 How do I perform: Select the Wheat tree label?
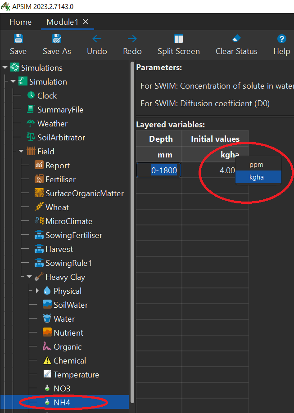(57, 207)
